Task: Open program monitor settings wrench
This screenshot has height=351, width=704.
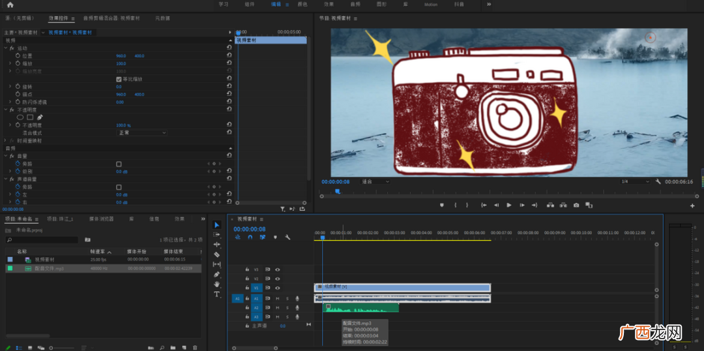Action: 658,181
